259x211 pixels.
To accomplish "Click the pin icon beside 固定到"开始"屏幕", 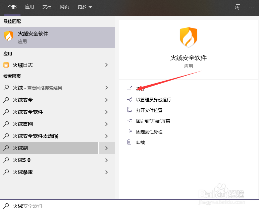I will pos(129,120).
